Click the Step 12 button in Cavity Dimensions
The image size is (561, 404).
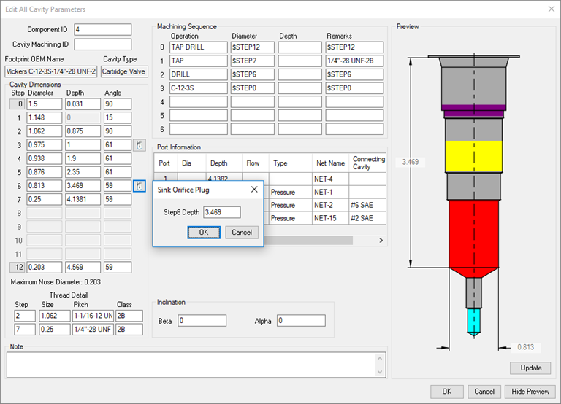pos(17,268)
